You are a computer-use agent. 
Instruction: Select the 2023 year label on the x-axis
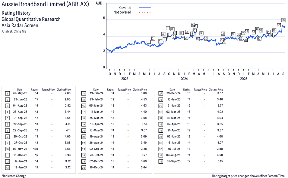click(125, 79)
